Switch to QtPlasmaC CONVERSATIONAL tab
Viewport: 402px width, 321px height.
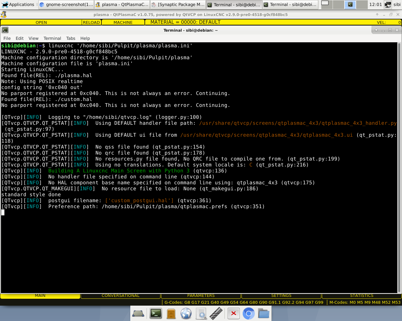pos(121,296)
